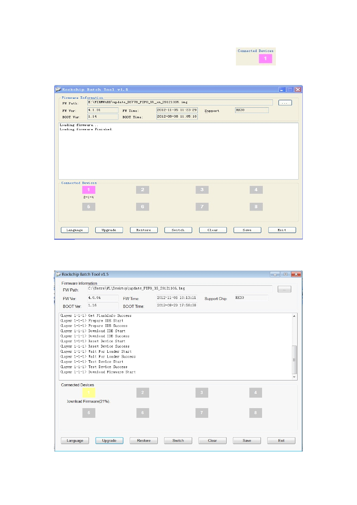The height and width of the screenshot is (505, 357).
Task: Select device slot 5 in upper Batch Tool window
Action: pos(89,206)
